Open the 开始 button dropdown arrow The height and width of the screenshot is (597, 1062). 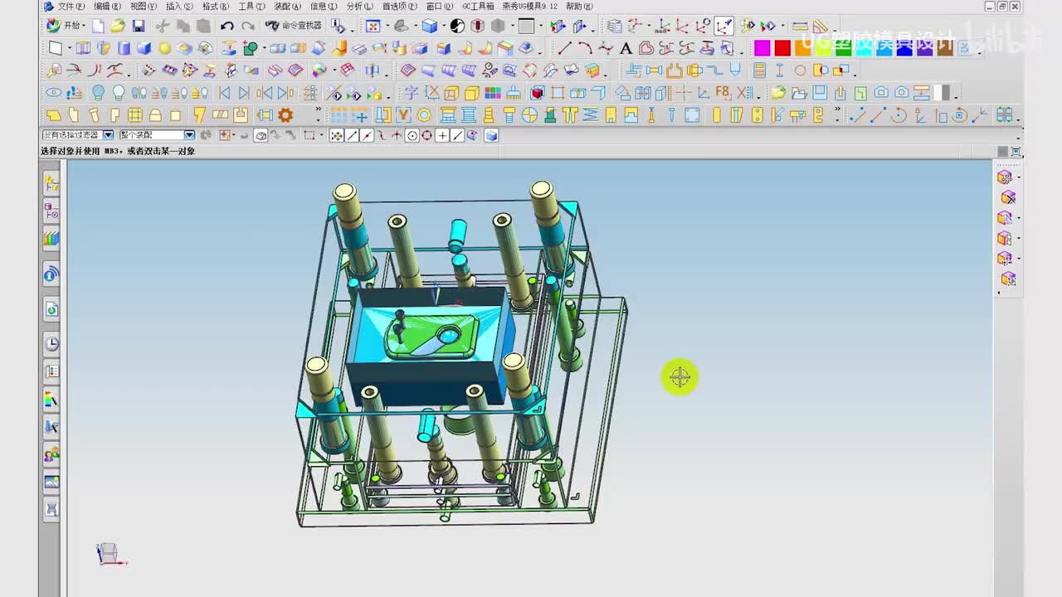click(85, 27)
